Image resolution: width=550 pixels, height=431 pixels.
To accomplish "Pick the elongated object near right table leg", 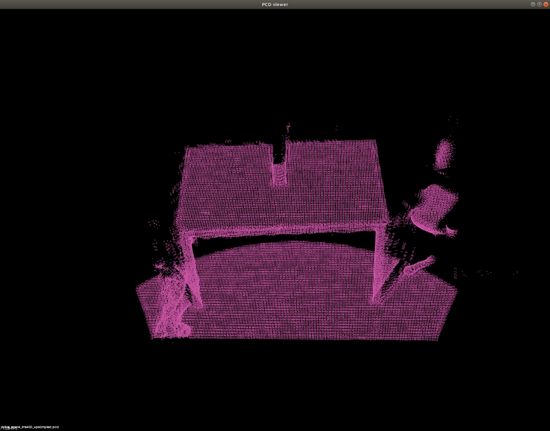I will [417, 266].
